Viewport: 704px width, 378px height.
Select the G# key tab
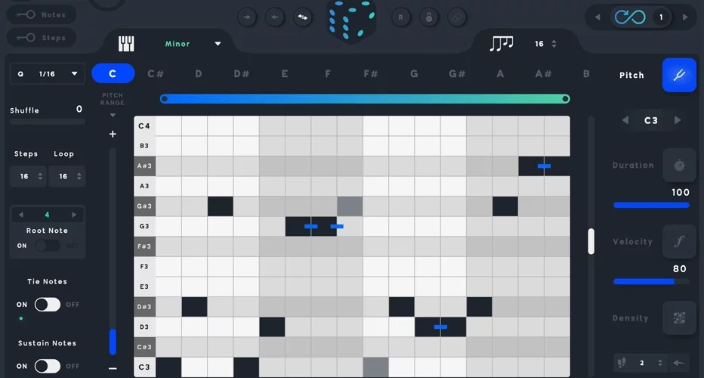click(x=457, y=74)
